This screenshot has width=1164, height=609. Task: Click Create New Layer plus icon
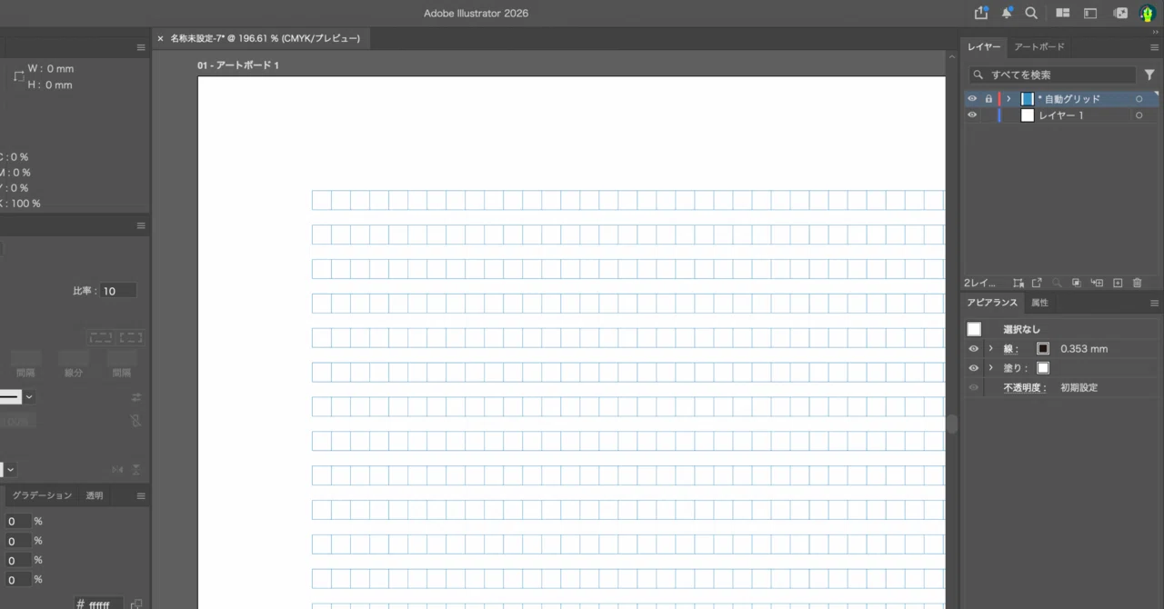(1118, 284)
